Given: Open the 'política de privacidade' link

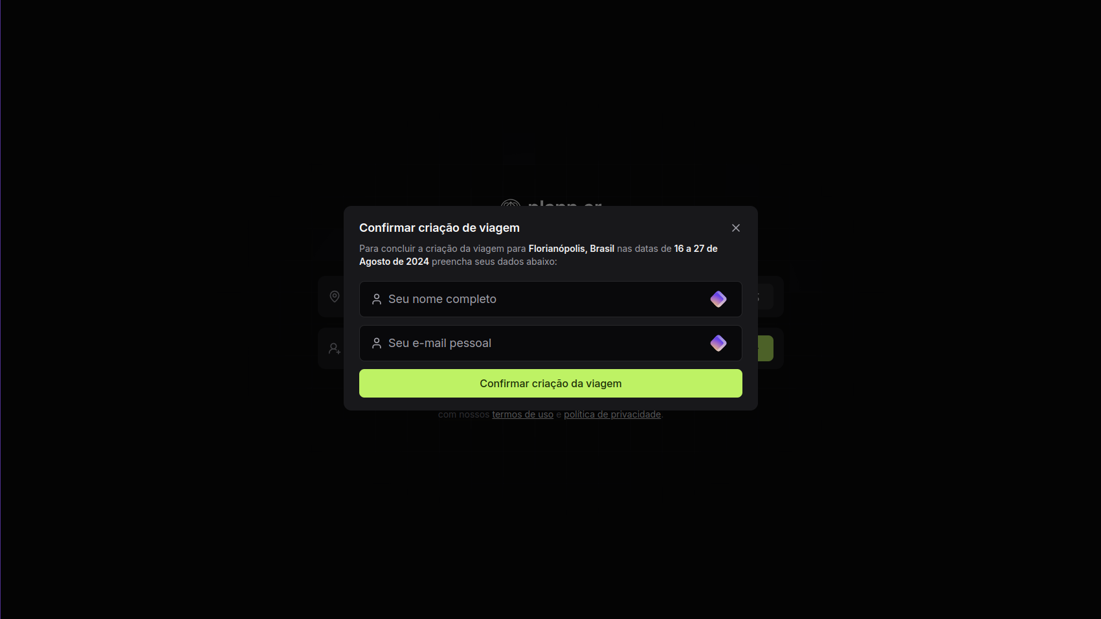Looking at the screenshot, I should (x=612, y=414).
